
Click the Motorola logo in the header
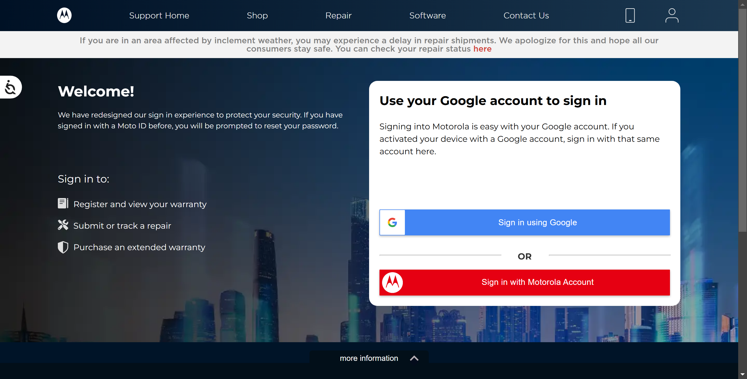coord(64,15)
